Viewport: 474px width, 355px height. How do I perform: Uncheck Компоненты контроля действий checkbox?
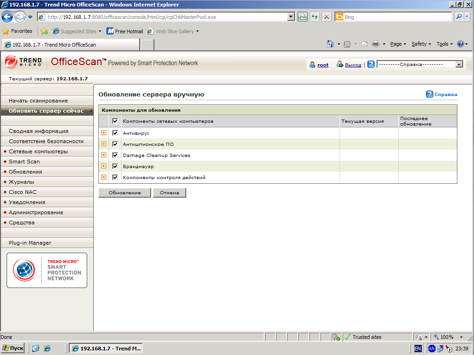(115, 177)
